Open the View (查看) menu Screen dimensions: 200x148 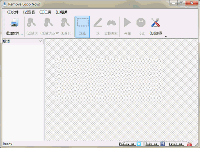pyautogui.click(x=29, y=12)
